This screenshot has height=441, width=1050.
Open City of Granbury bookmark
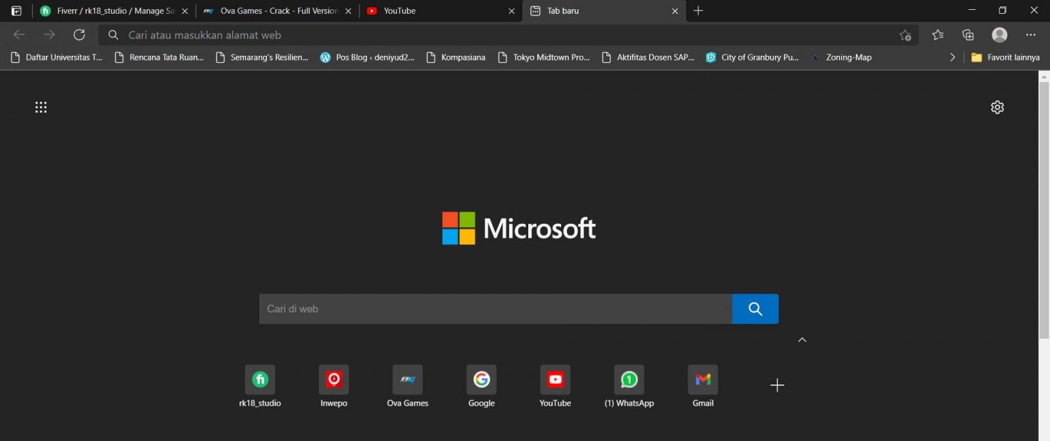tap(752, 58)
